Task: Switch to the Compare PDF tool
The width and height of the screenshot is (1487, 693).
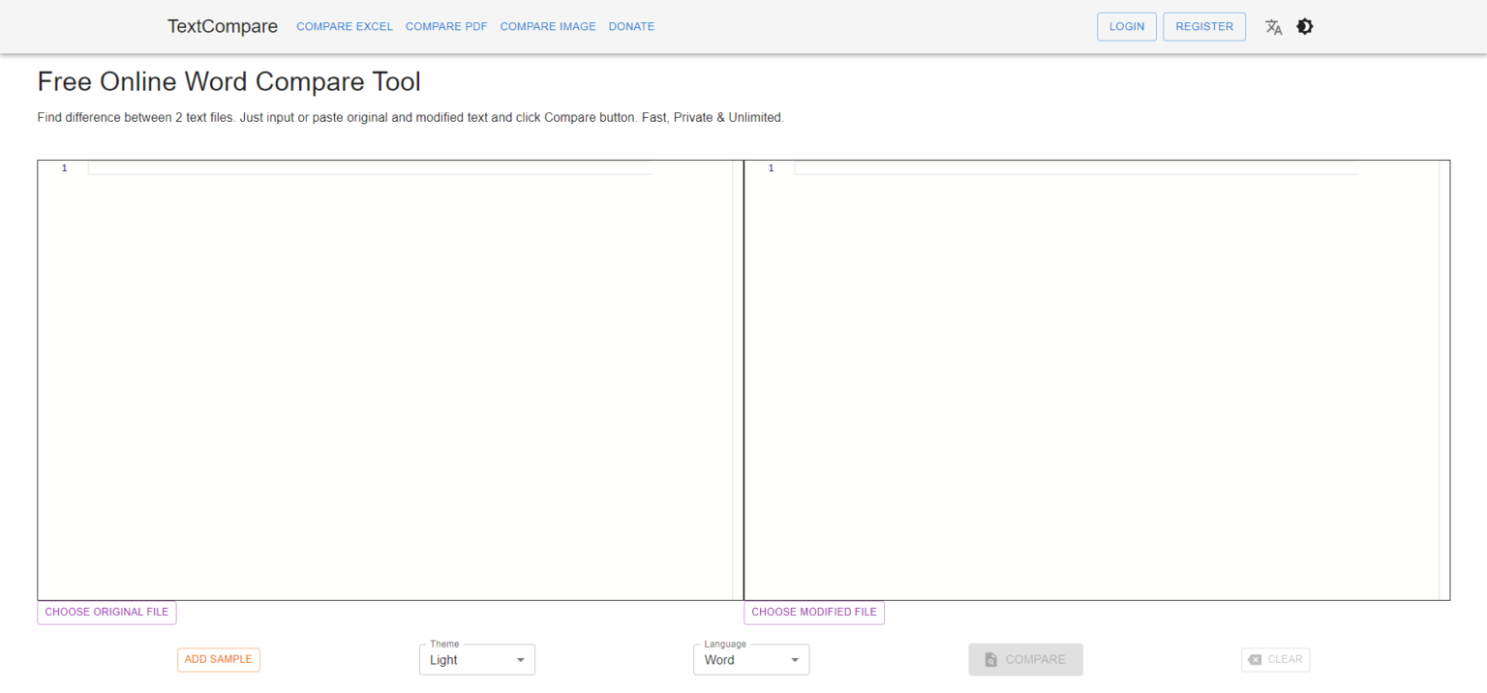Action: (446, 26)
